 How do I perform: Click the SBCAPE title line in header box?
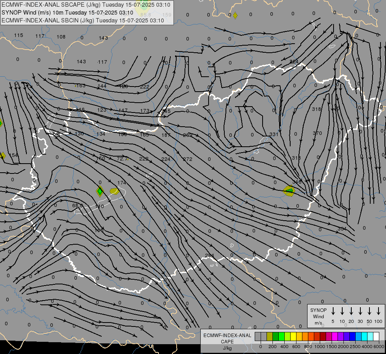pos(86,5)
